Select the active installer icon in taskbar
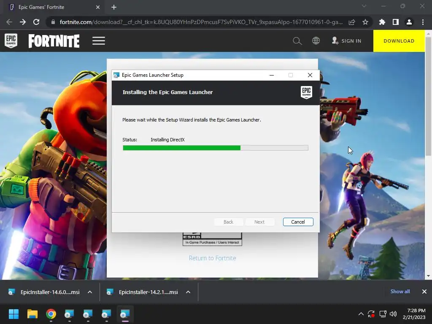This screenshot has width=432, height=324. coord(125,314)
